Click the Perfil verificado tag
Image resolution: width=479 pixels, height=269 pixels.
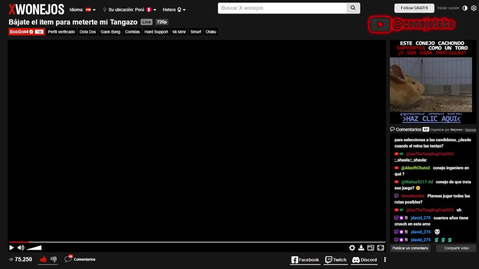click(x=61, y=32)
